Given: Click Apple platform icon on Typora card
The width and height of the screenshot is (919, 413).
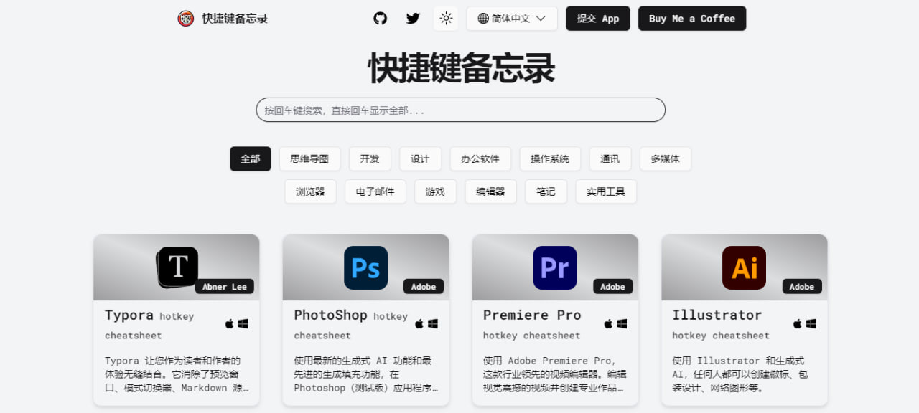Looking at the screenshot, I should pyautogui.click(x=230, y=324).
